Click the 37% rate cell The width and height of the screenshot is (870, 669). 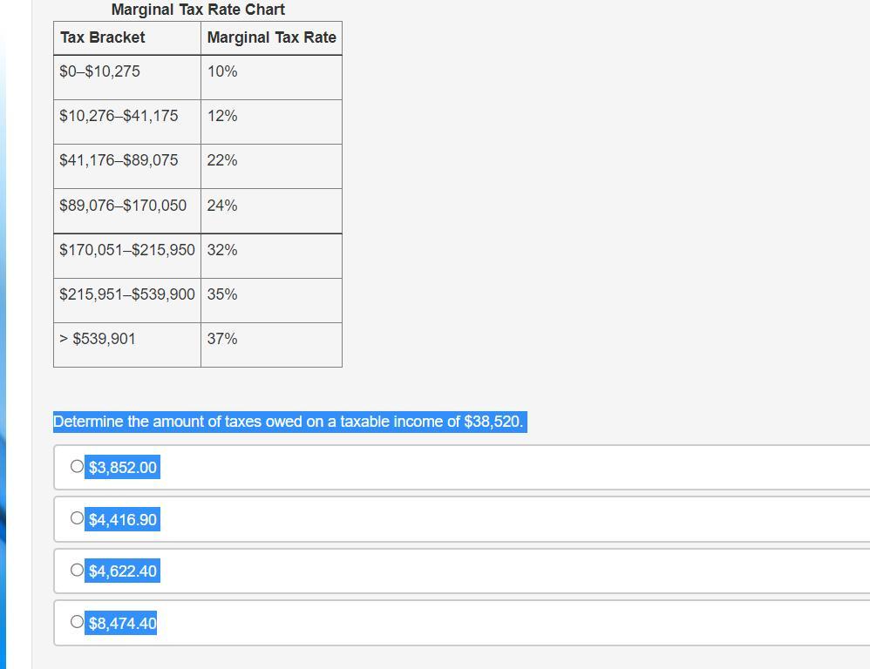click(x=222, y=339)
